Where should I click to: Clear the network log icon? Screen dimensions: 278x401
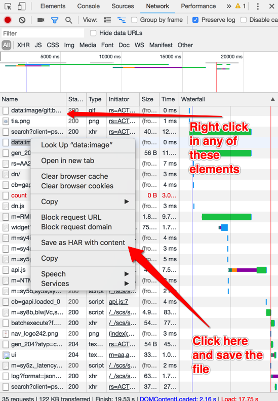(x=22, y=20)
